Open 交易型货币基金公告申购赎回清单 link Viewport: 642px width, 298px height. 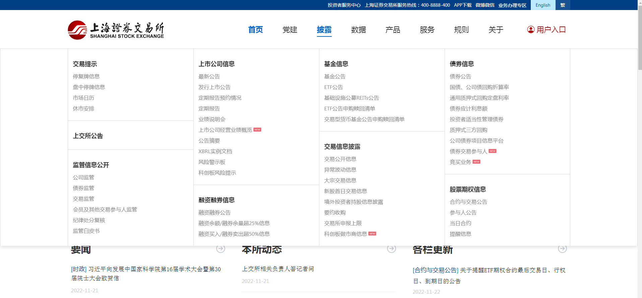tap(364, 119)
